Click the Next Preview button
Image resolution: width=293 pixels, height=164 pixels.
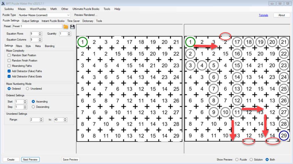pos(30,159)
